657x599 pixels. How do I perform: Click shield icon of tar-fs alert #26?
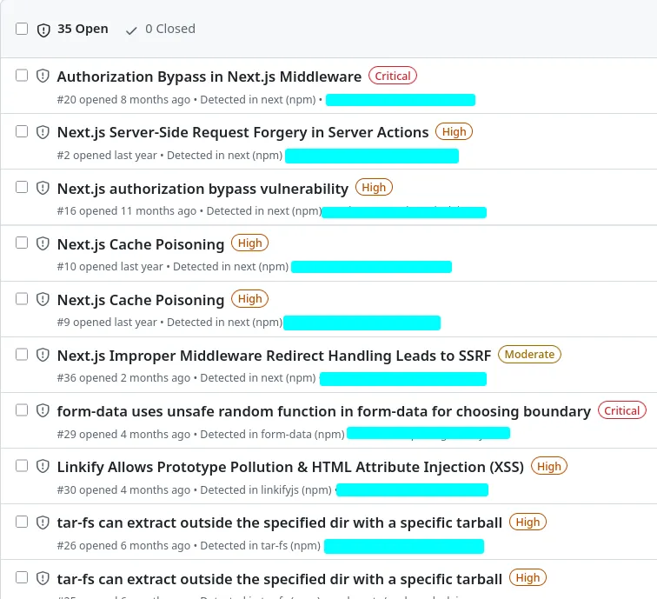tap(43, 522)
